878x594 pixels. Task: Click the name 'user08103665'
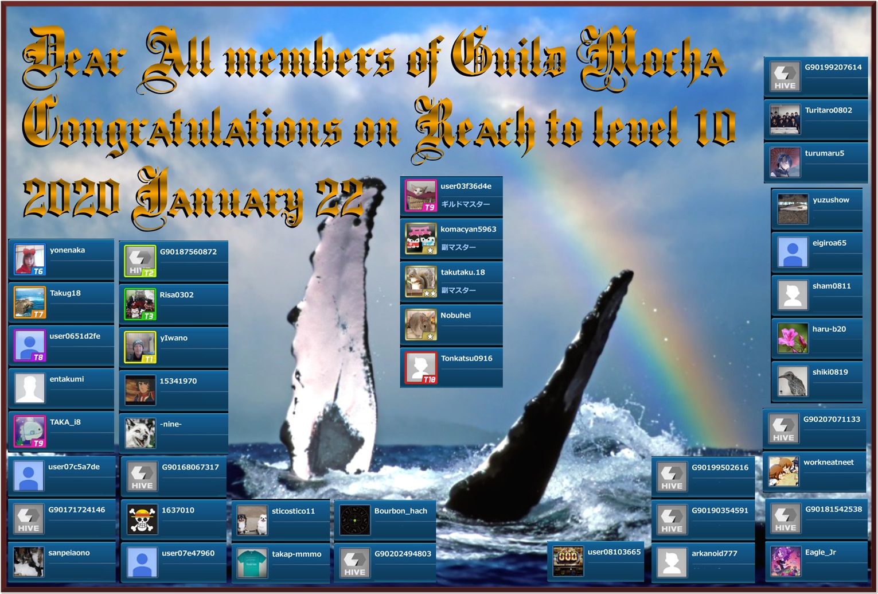click(x=614, y=552)
